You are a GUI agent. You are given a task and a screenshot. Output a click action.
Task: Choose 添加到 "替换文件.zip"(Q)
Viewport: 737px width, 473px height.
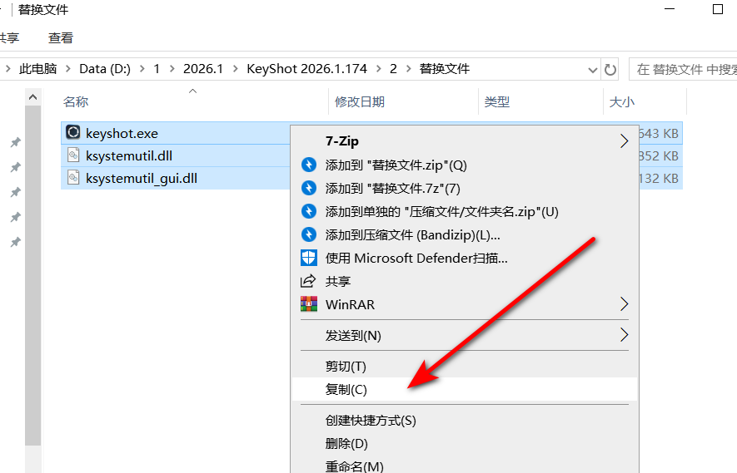[465, 165]
